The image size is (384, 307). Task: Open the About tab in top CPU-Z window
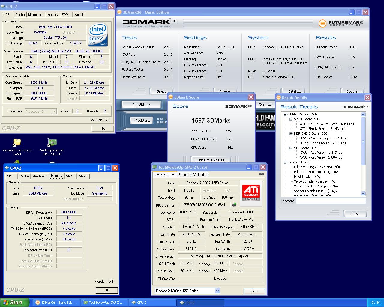pyautogui.click(x=79, y=15)
